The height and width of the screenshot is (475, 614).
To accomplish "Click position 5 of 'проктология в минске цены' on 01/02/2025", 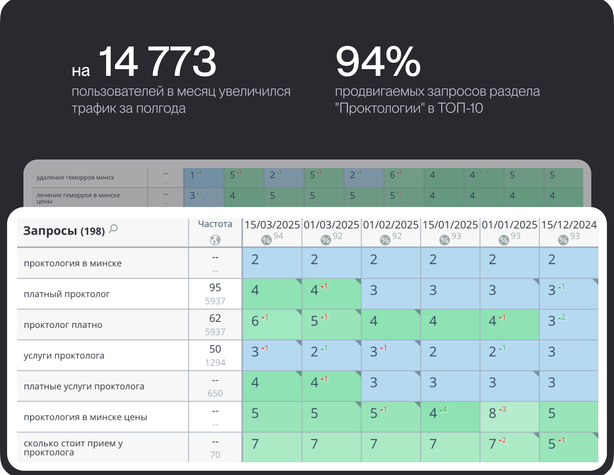I will (x=391, y=417).
